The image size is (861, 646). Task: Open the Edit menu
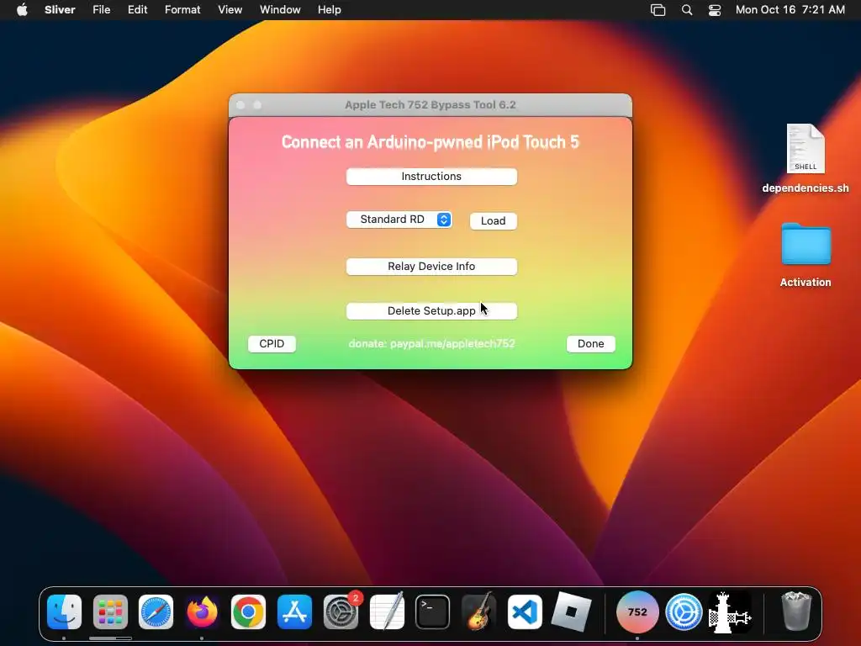coord(137,10)
